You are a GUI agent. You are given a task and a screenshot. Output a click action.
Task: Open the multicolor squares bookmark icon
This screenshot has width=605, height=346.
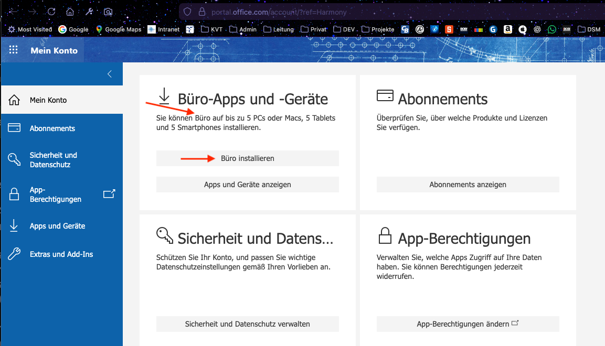point(479,29)
